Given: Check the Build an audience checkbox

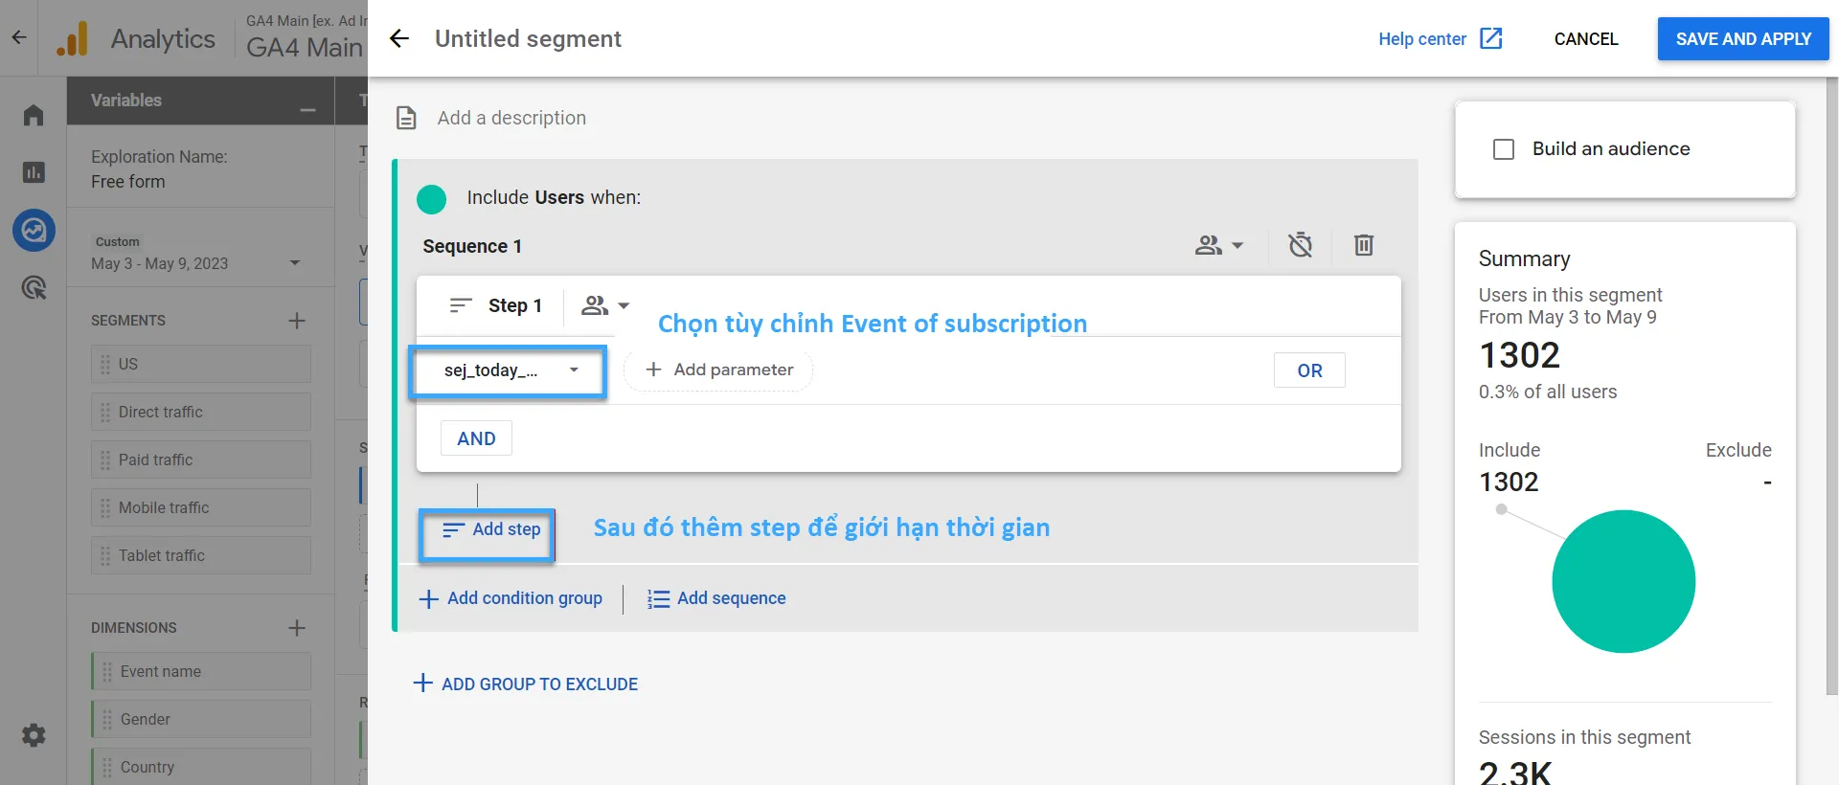Looking at the screenshot, I should (x=1504, y=149).
